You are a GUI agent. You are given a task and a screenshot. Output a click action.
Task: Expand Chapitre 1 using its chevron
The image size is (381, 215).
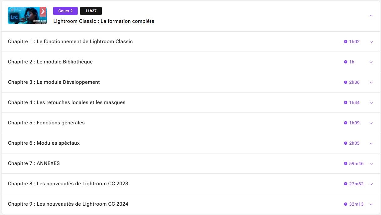pyautogui.click(x=371, y=42)
